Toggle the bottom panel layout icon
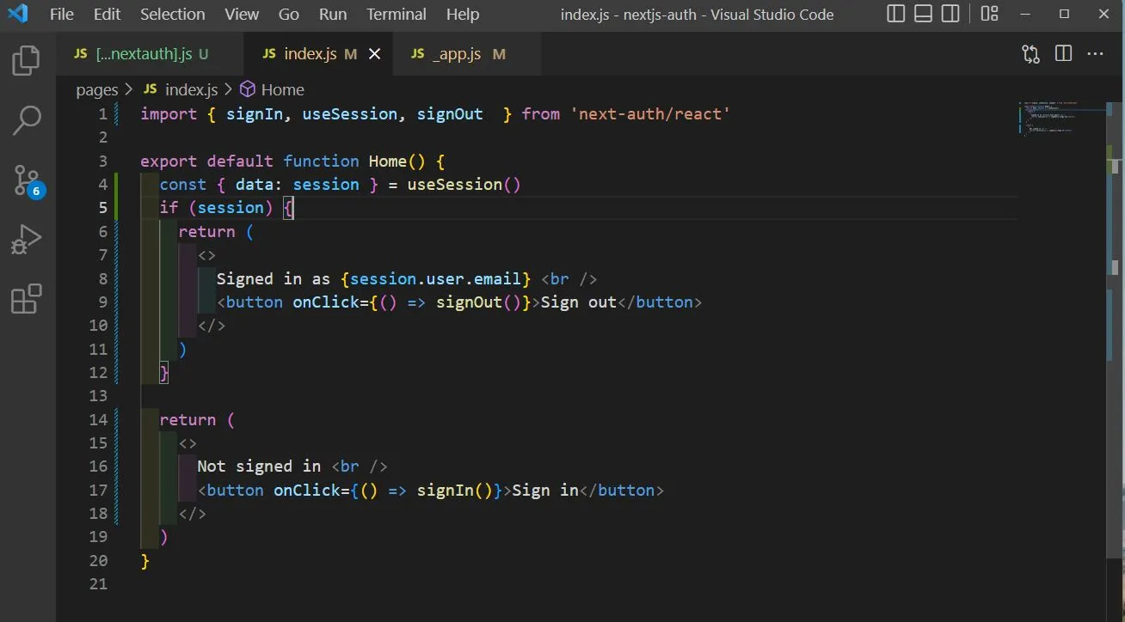1125x622 pixels. 923,14
